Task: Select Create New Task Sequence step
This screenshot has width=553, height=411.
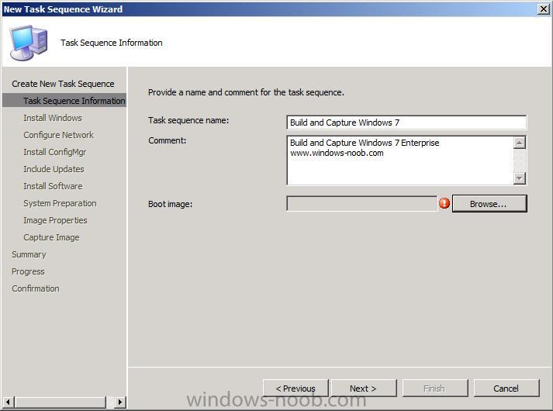Action: (x=63, y=84)
